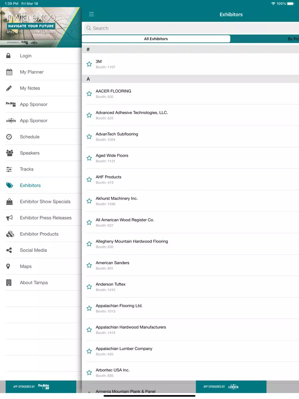299x399 pixels.
Task: Open Exhibitor Press Releases
Action: point(41,218)
